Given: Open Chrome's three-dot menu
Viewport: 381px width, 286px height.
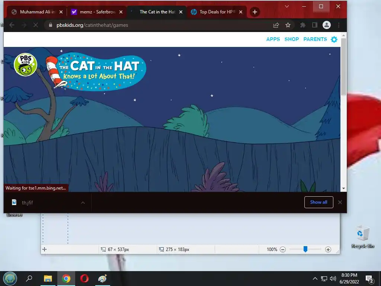Looking at the screenshot, I should [x=339, y=25].
